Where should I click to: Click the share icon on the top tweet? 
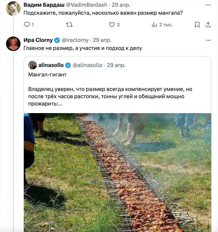pyautogui.click(x=208, y=25)
